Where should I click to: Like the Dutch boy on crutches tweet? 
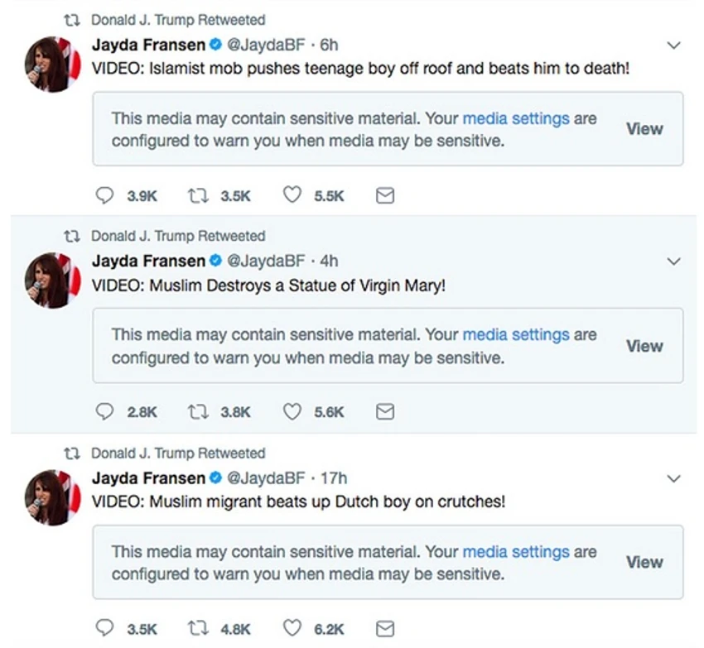[x=292, y=629]
